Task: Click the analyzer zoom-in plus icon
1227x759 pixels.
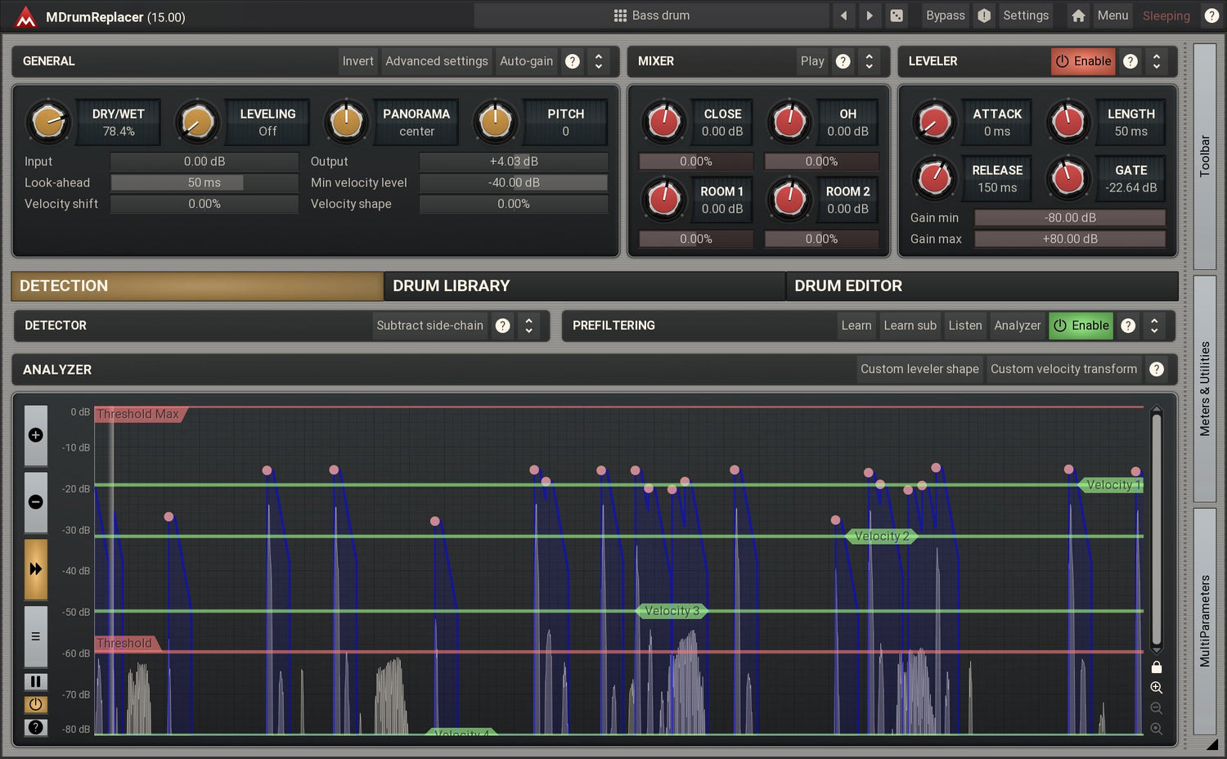Action: pyautogui.click(x=36, y=435)
